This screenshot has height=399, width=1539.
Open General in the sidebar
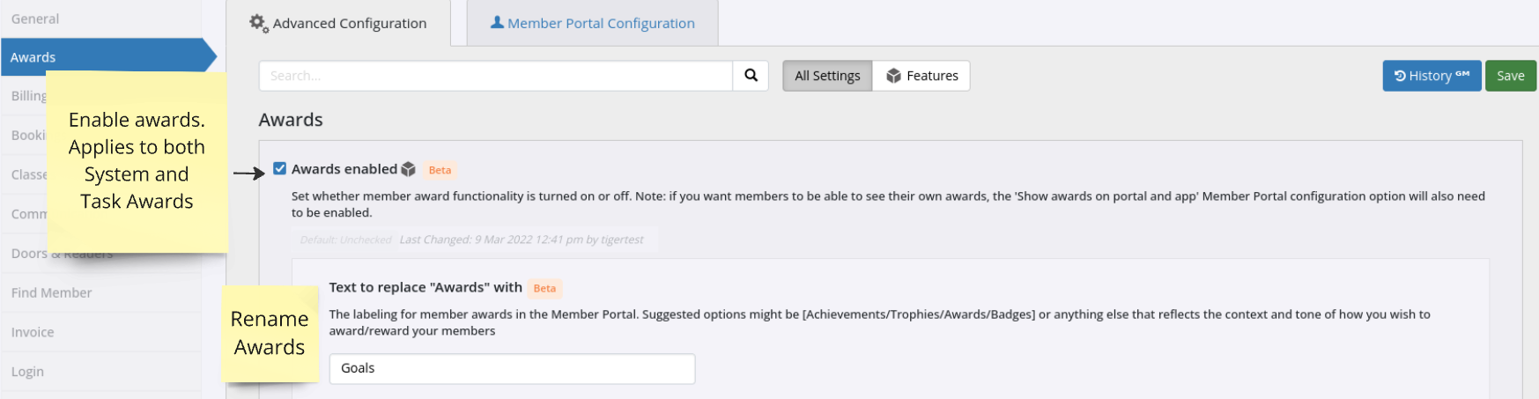(x=35, y=18)
